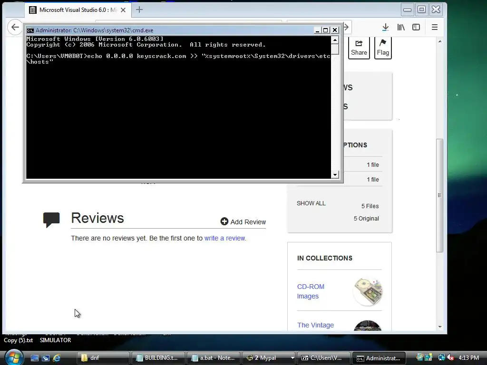
Task: Click the network tray icon
Action: point(441,357)
